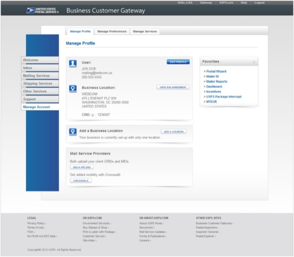Open Mailer Reports from Favorites
The width and height of the screenshot is (294, 257).
pos(217,82)
